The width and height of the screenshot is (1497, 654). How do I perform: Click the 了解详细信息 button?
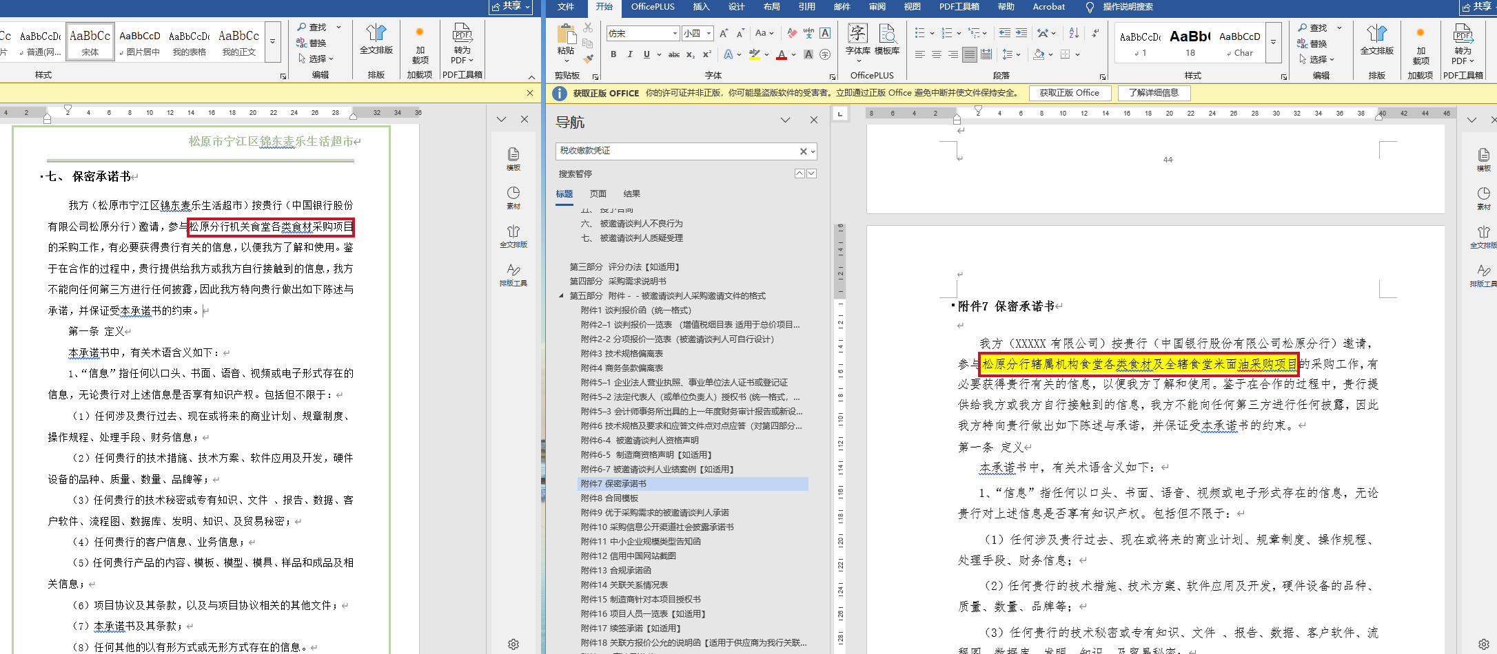pos(1153,93)
